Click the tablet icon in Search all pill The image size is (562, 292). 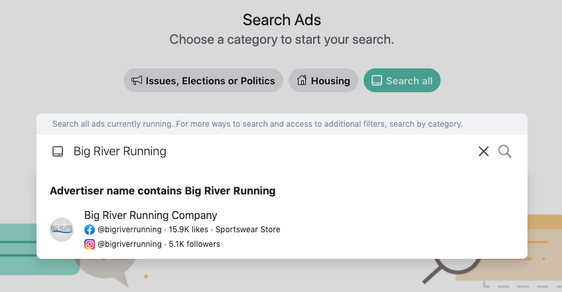point(377,80)
